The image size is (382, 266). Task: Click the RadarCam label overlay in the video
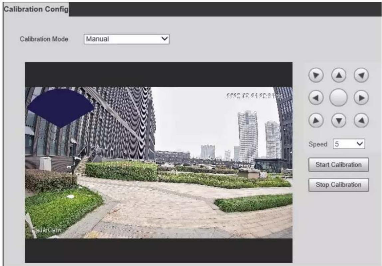(46, 230)
